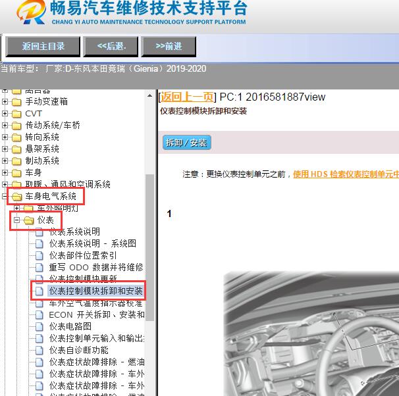
Task: Expand the 悬架系统 folder node
Action: 5,149
